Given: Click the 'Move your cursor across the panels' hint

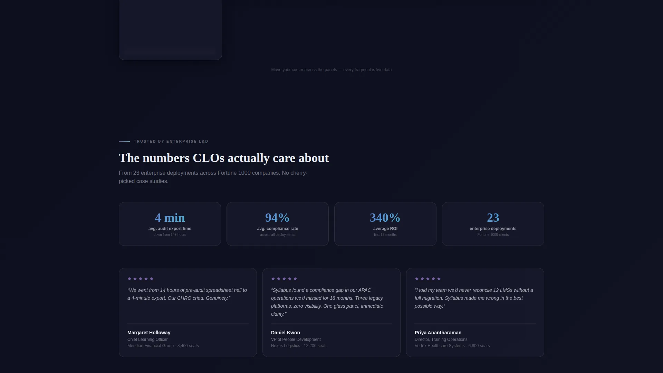Looking at the screenshot, I should 331,70.
